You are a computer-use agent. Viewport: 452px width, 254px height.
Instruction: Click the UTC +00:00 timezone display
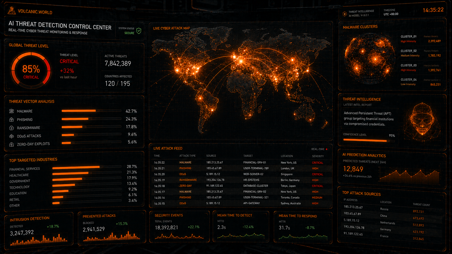391,14
